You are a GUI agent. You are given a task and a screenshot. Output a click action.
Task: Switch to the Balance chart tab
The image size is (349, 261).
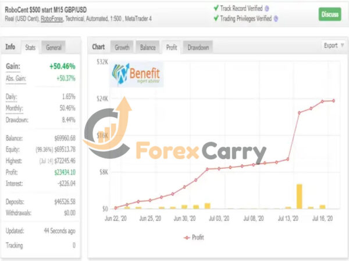tap(148, 47)
